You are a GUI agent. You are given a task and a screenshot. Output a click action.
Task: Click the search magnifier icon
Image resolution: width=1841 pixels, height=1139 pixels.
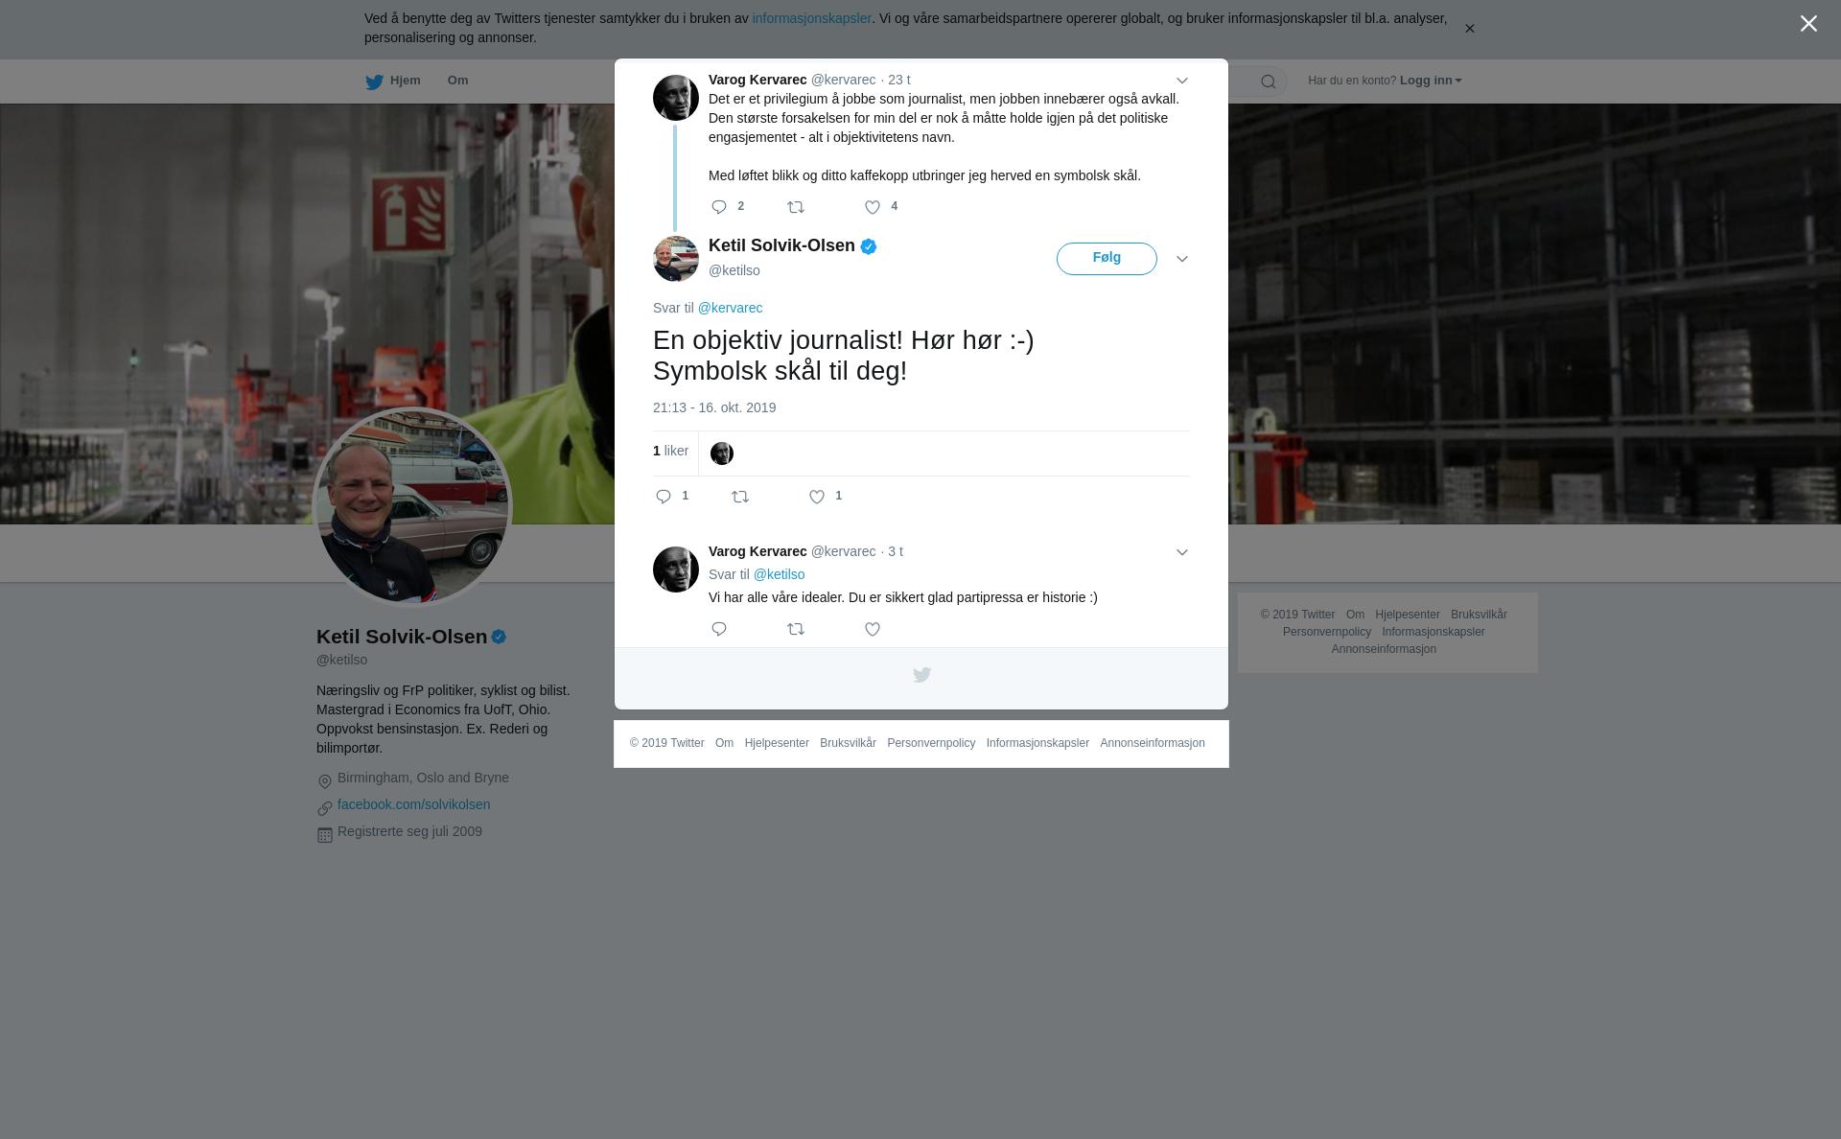click(x=1269, y=82)
